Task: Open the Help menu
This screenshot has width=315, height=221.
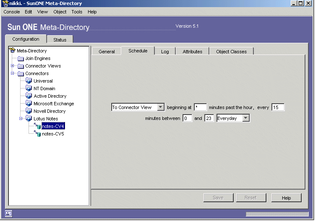Action: [92, 12]
